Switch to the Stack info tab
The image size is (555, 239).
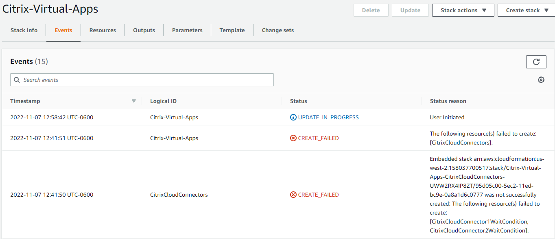point(24,30)
